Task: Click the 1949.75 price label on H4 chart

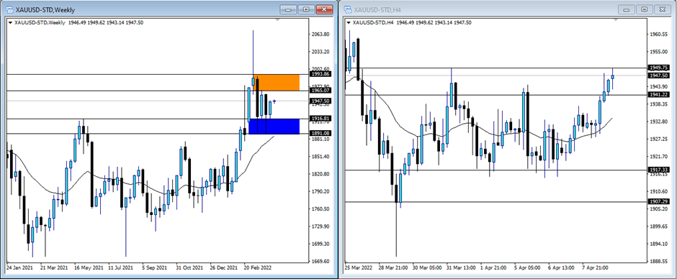Action: [659, 68]
